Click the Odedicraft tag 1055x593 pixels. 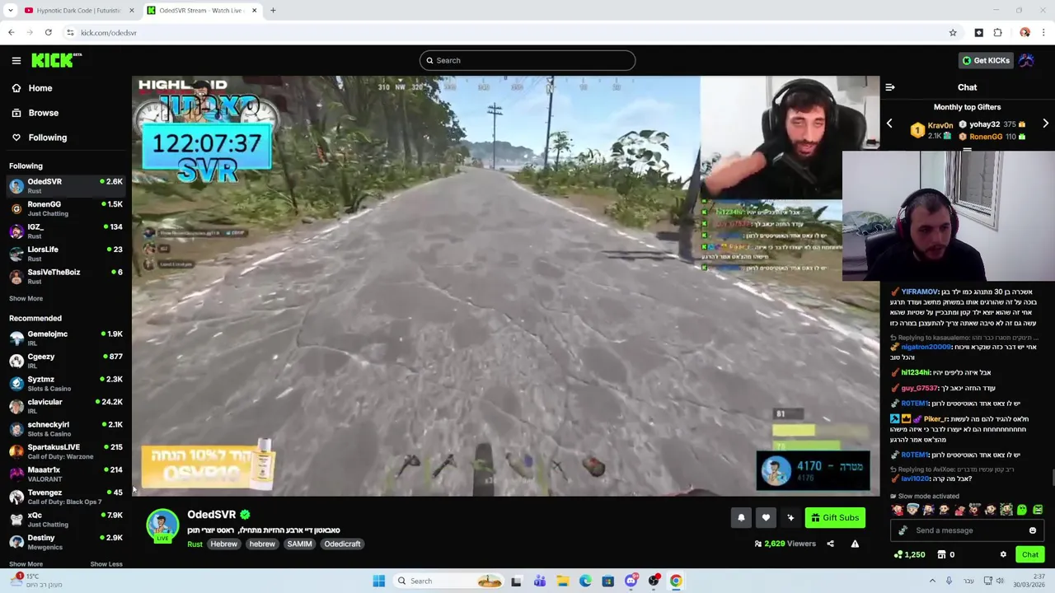(x=342, y=544)
